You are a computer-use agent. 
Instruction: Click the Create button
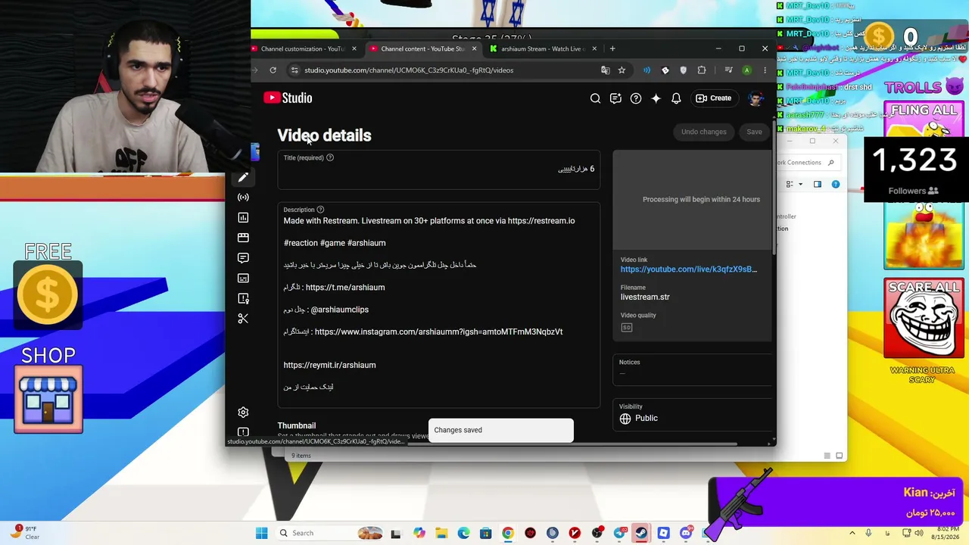(x=714, y=98)
